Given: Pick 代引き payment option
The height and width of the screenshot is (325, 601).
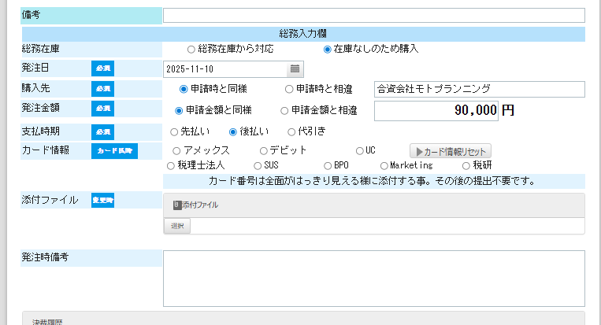Looking at the screenshot, I should click(291, 131).
